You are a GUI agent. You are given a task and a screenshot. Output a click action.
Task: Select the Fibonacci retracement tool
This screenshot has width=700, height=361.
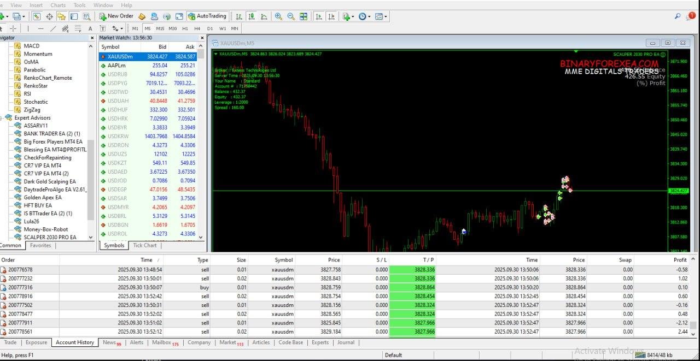[x=78, y=28]
